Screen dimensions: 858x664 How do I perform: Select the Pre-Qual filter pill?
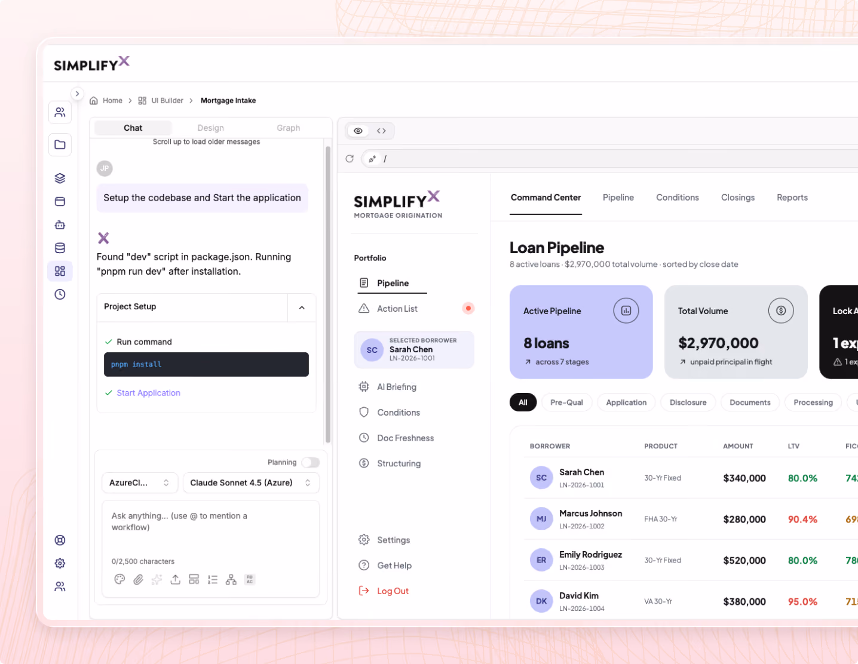pyautogui.click(x=566, y=402)
